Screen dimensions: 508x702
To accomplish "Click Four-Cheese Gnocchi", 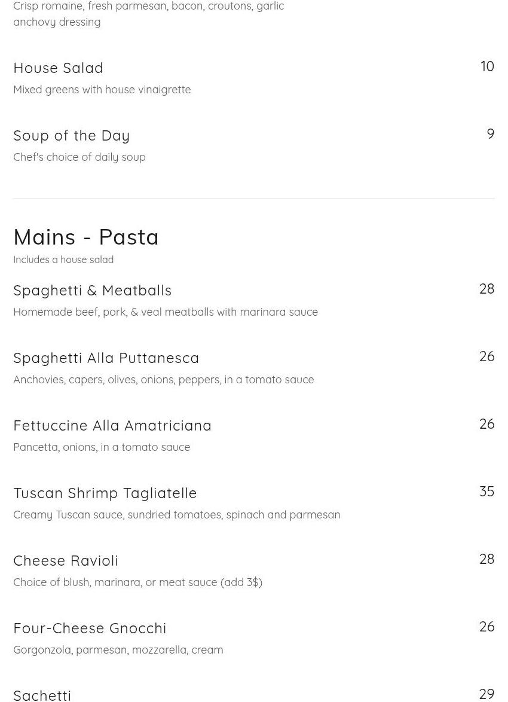I will pyautogui.click(x=90, y=628).
